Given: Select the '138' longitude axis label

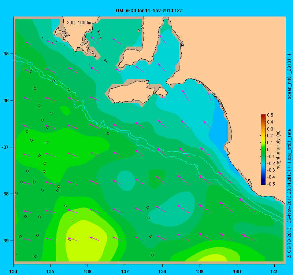Looking at the screenshot, I should [x=162, y=271].
